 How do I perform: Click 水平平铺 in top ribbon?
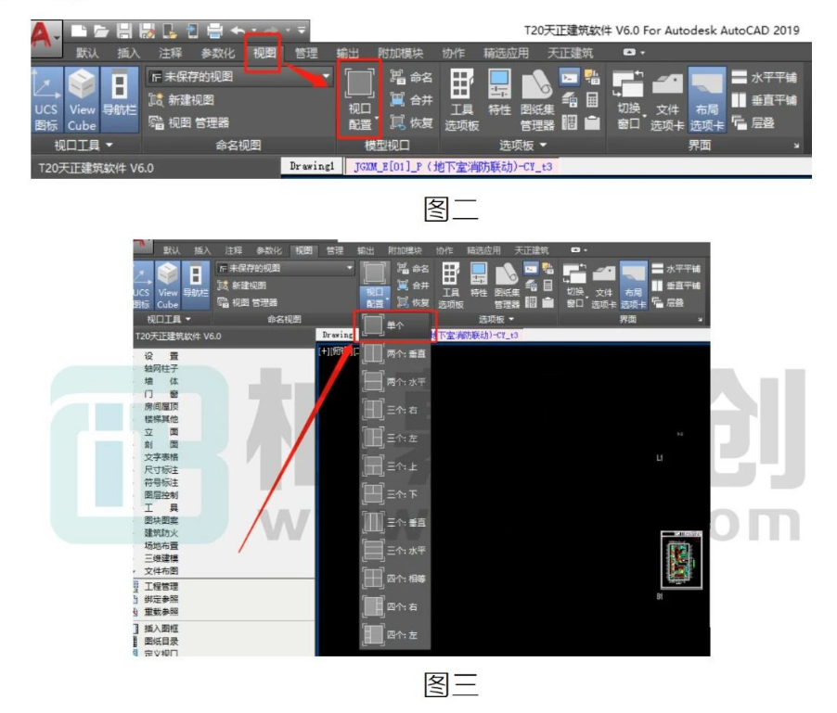coord(765,77)
